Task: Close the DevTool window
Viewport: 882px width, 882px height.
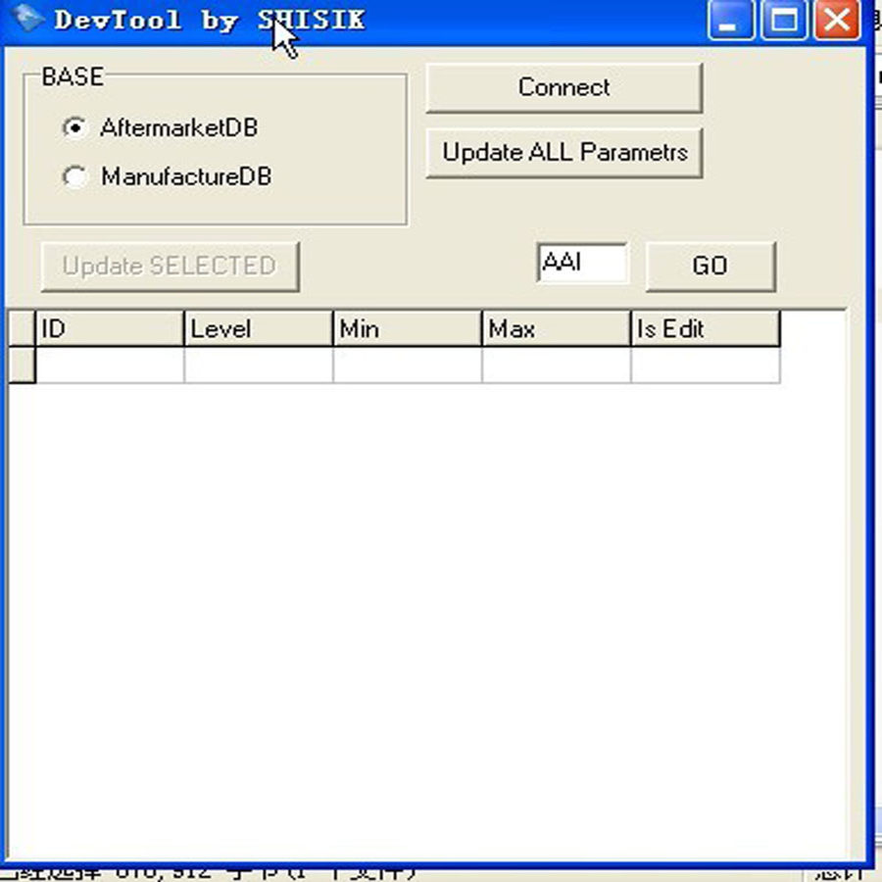Action: 836,21
